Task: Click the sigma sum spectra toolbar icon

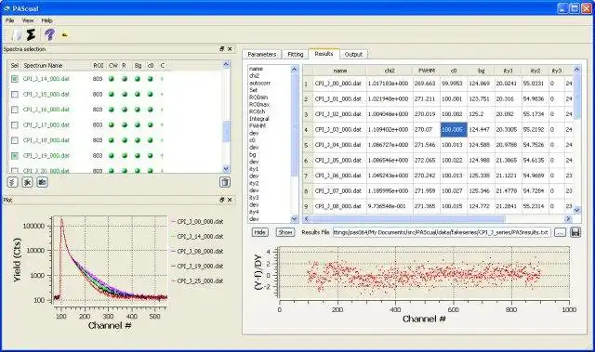Action: coord(31,35)
